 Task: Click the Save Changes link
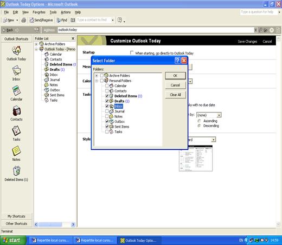pyautogui.click(x=247, y=42)
